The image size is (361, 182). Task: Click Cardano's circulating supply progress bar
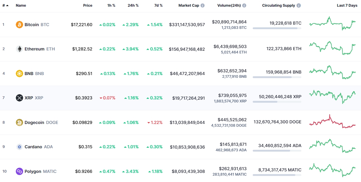(277, 151)
